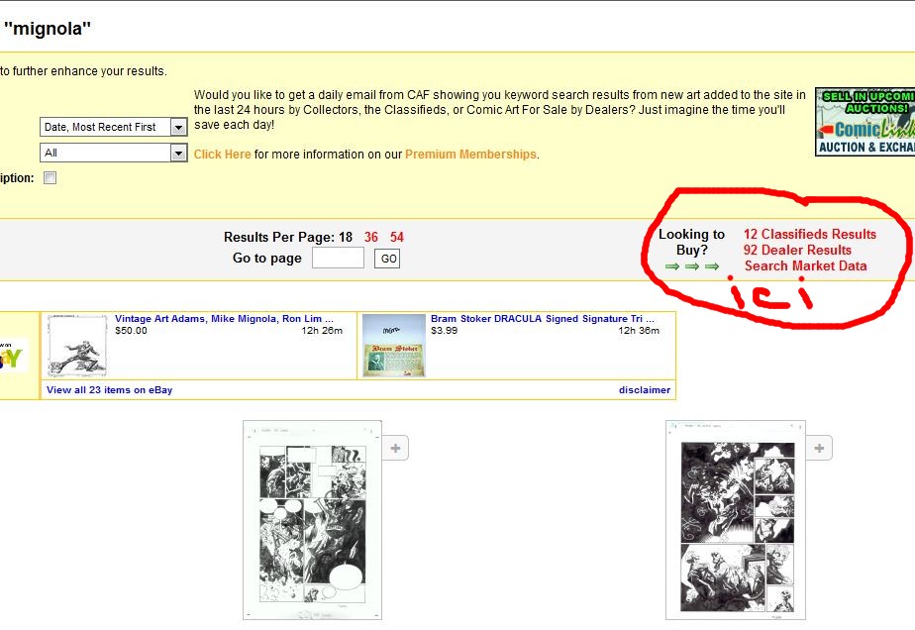Viewport: 915px width, 630px height.
Task: Click the GO button for page jump
Action: click(x=387, y=259)
